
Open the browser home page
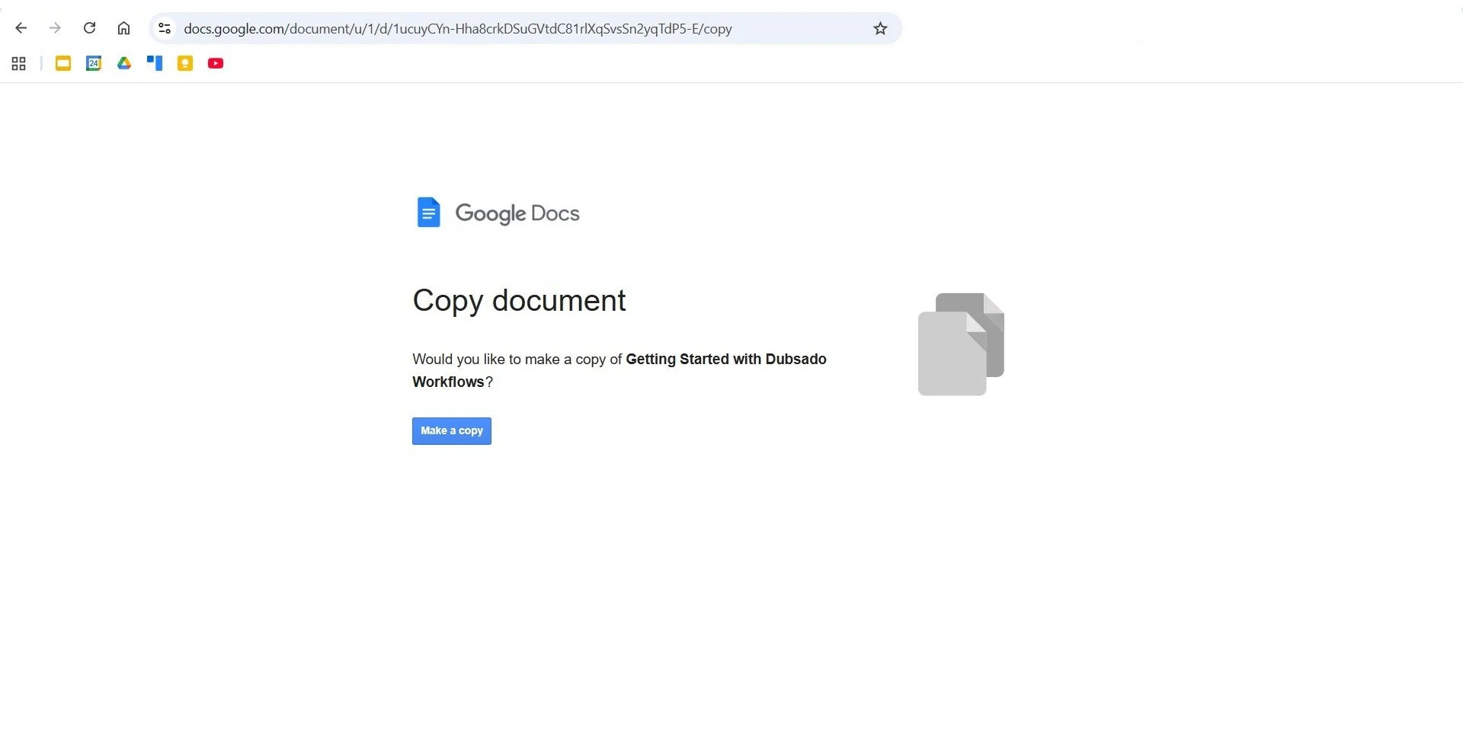[x=123, y=28]
